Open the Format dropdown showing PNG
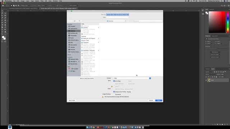Screen dimensions: 230x129 [132, 78]
